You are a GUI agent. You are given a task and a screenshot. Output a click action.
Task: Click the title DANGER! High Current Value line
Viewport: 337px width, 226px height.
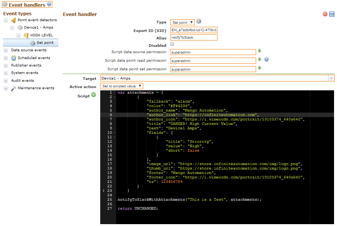tap(192, 124)
